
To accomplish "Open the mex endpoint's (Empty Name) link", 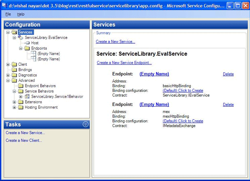I will pos(154,104).
